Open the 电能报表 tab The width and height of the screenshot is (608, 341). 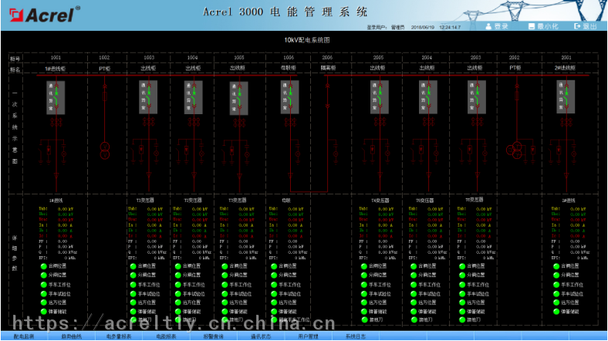[166, 336]
